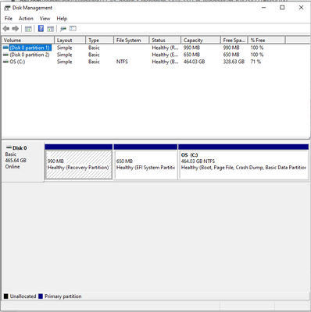Click the 328.63 GB free space cell
The image size is (311, 312).
pyautogui.click(x=234, y=62)
